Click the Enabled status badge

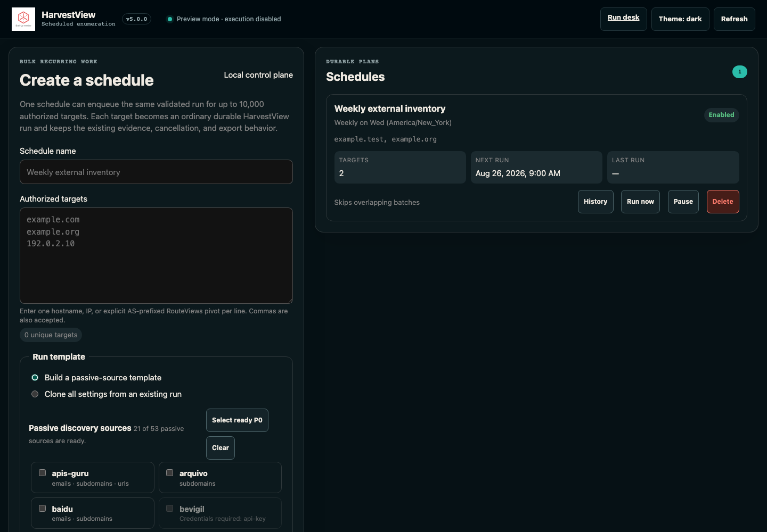coord(721,115)
